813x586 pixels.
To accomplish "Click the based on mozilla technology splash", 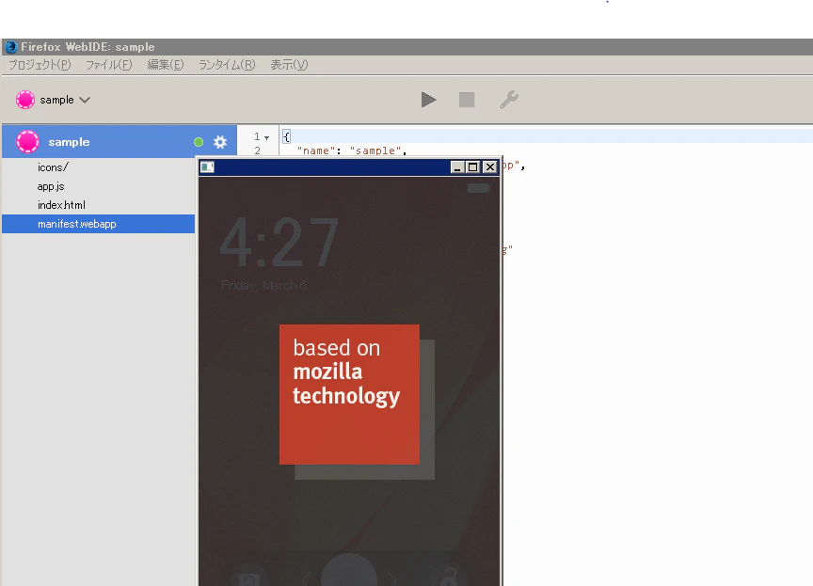I will [x=349, y=394].
